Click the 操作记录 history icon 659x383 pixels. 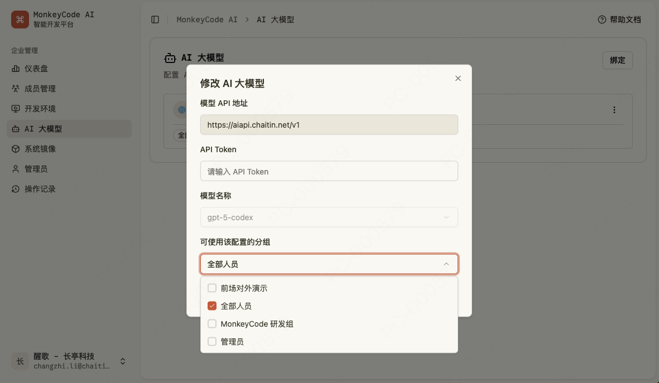[x=16, y=189]
